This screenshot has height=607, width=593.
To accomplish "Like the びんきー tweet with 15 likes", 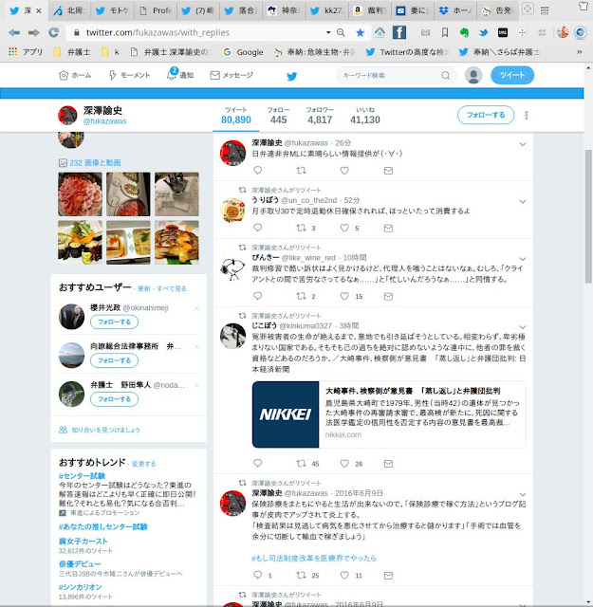I will (x=344, y=296).
